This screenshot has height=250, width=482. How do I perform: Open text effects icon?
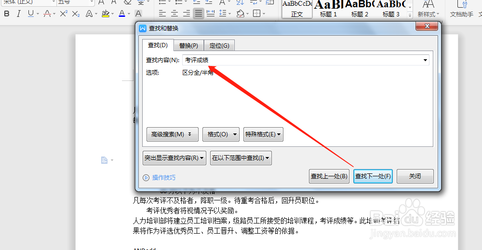point(89,14)
